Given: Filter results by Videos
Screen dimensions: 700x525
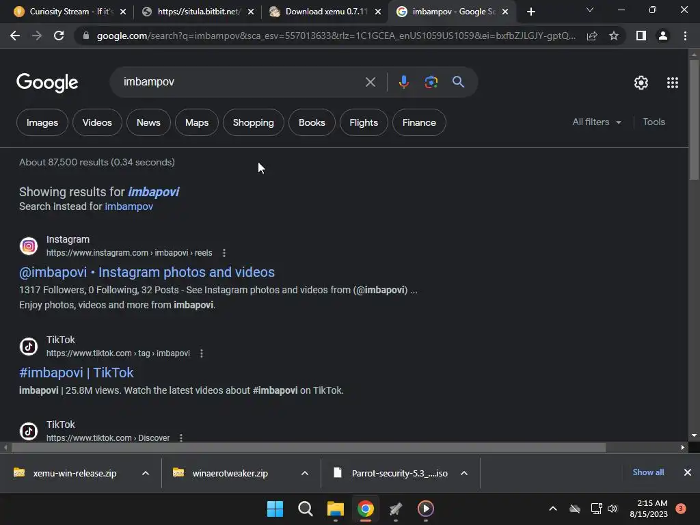Looking at the screenshot, I should tap(97, 122).
